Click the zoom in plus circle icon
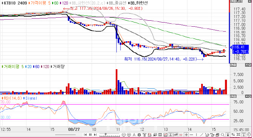The image size is (253, 138). click(129, 135)
